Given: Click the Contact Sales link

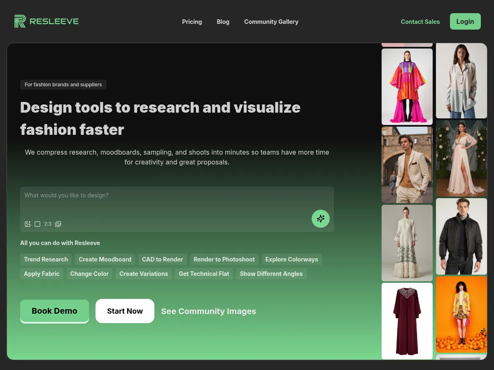Looking at the screenshot, I should pyautogui.click(x=420, y=22).
